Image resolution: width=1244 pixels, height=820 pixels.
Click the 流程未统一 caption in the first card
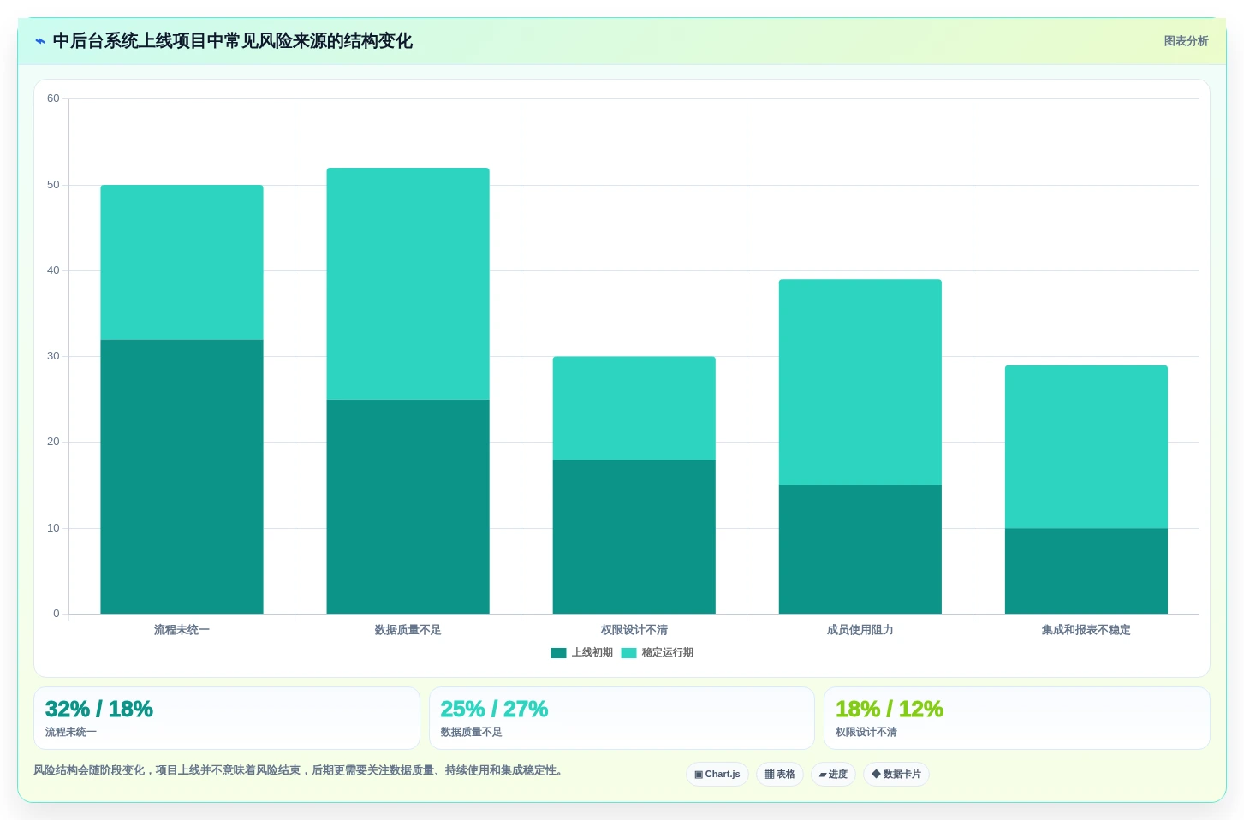(70, 732)
